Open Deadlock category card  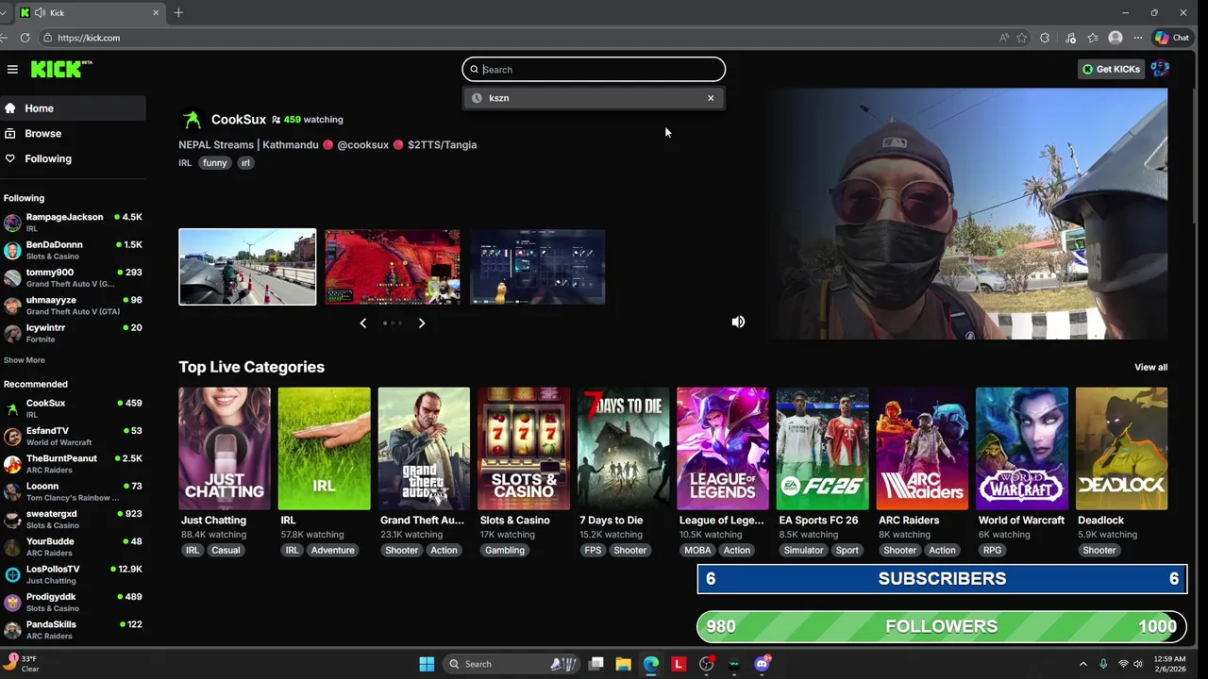[x=1121, y=449]
